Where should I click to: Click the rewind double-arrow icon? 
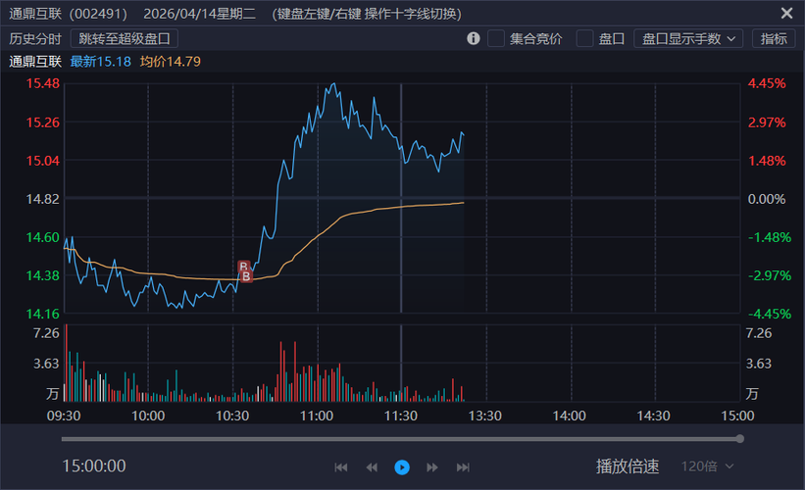click(372, 467)
